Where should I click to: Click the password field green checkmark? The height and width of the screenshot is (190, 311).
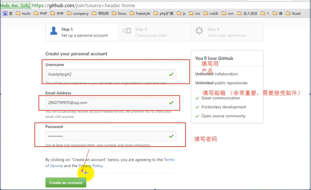coord(171,136)
